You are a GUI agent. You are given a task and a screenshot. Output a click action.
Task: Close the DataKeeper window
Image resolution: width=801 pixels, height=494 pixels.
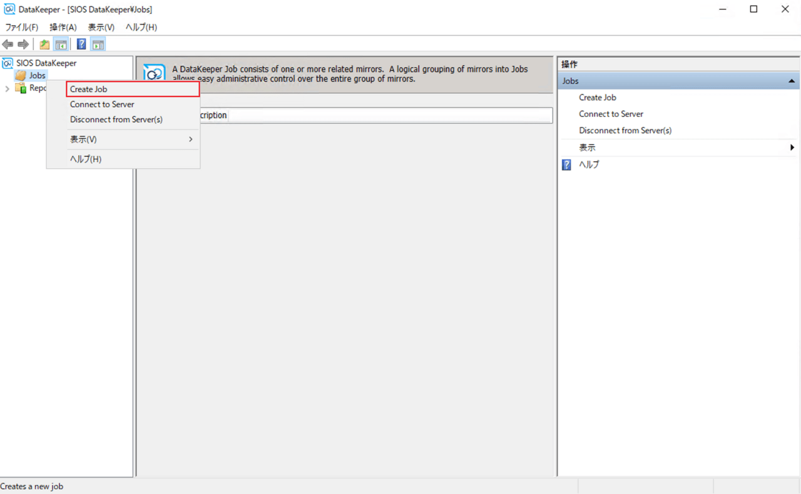pos(785,9)
